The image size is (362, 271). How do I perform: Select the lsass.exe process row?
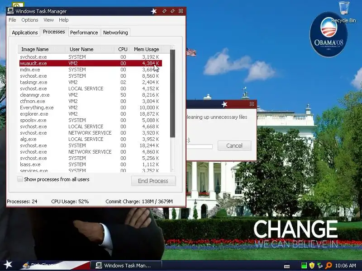click(x=90, y=164)
